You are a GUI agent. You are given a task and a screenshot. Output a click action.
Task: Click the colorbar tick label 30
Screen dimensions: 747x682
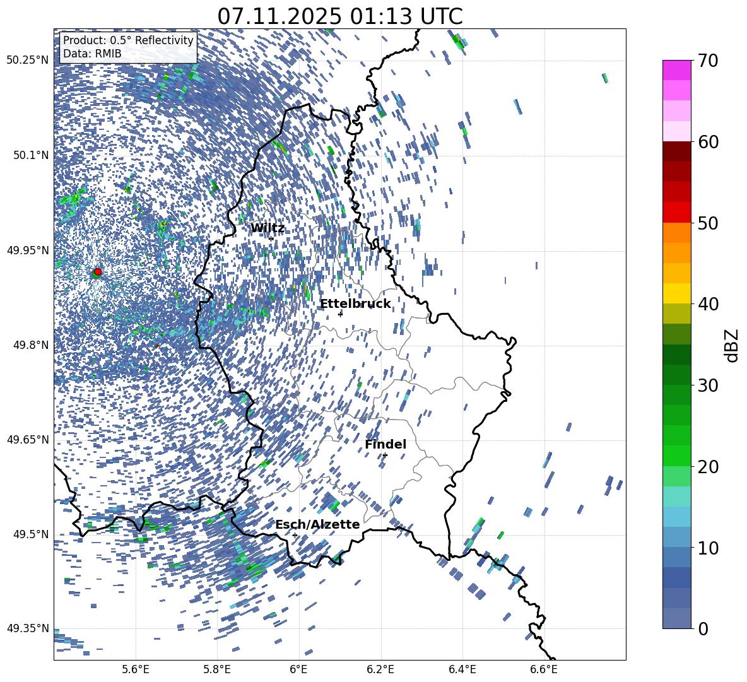(x=708, y=385)
